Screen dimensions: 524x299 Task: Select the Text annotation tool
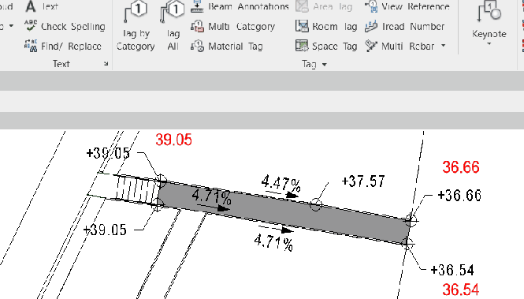42,6
